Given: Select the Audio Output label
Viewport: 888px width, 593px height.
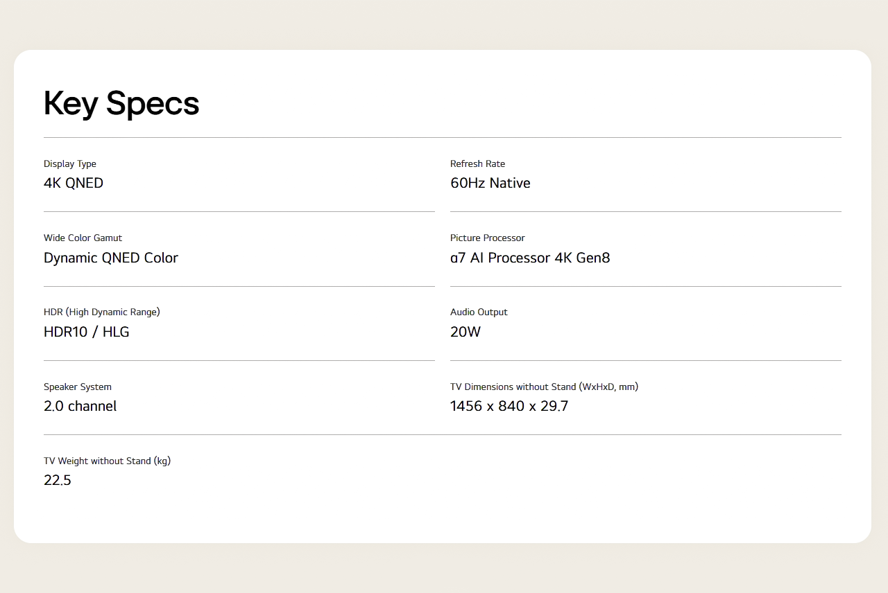Looking at the screenshot, I should click(x=479, y=312).
